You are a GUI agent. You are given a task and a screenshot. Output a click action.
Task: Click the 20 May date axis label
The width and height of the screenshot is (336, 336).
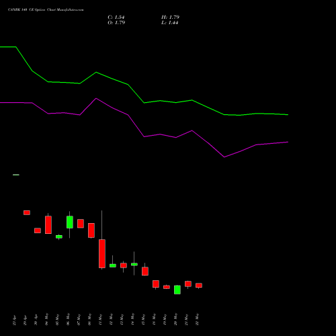(x=175, y=319)
